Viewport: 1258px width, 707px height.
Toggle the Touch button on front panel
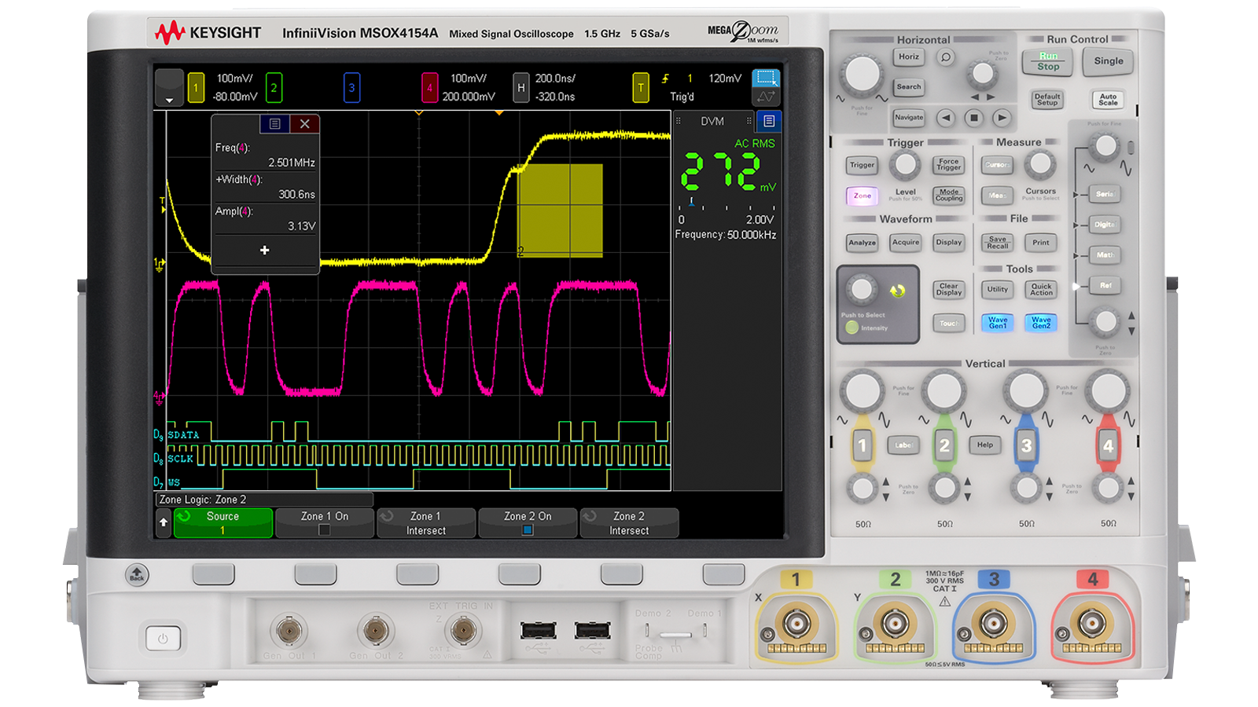coord(949,323)
